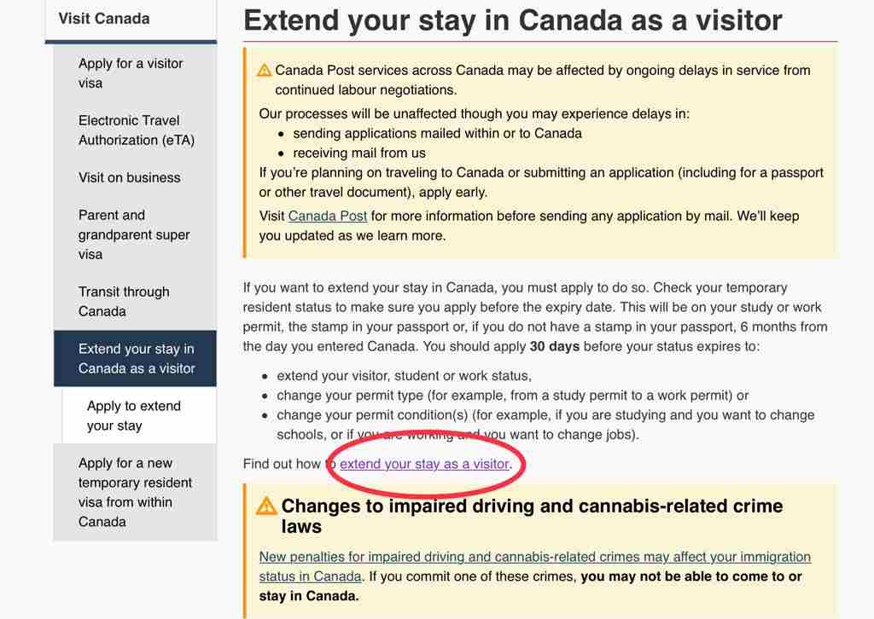
Task: Open Apply to extend your stay sub-item
Action: click(134, 415)
